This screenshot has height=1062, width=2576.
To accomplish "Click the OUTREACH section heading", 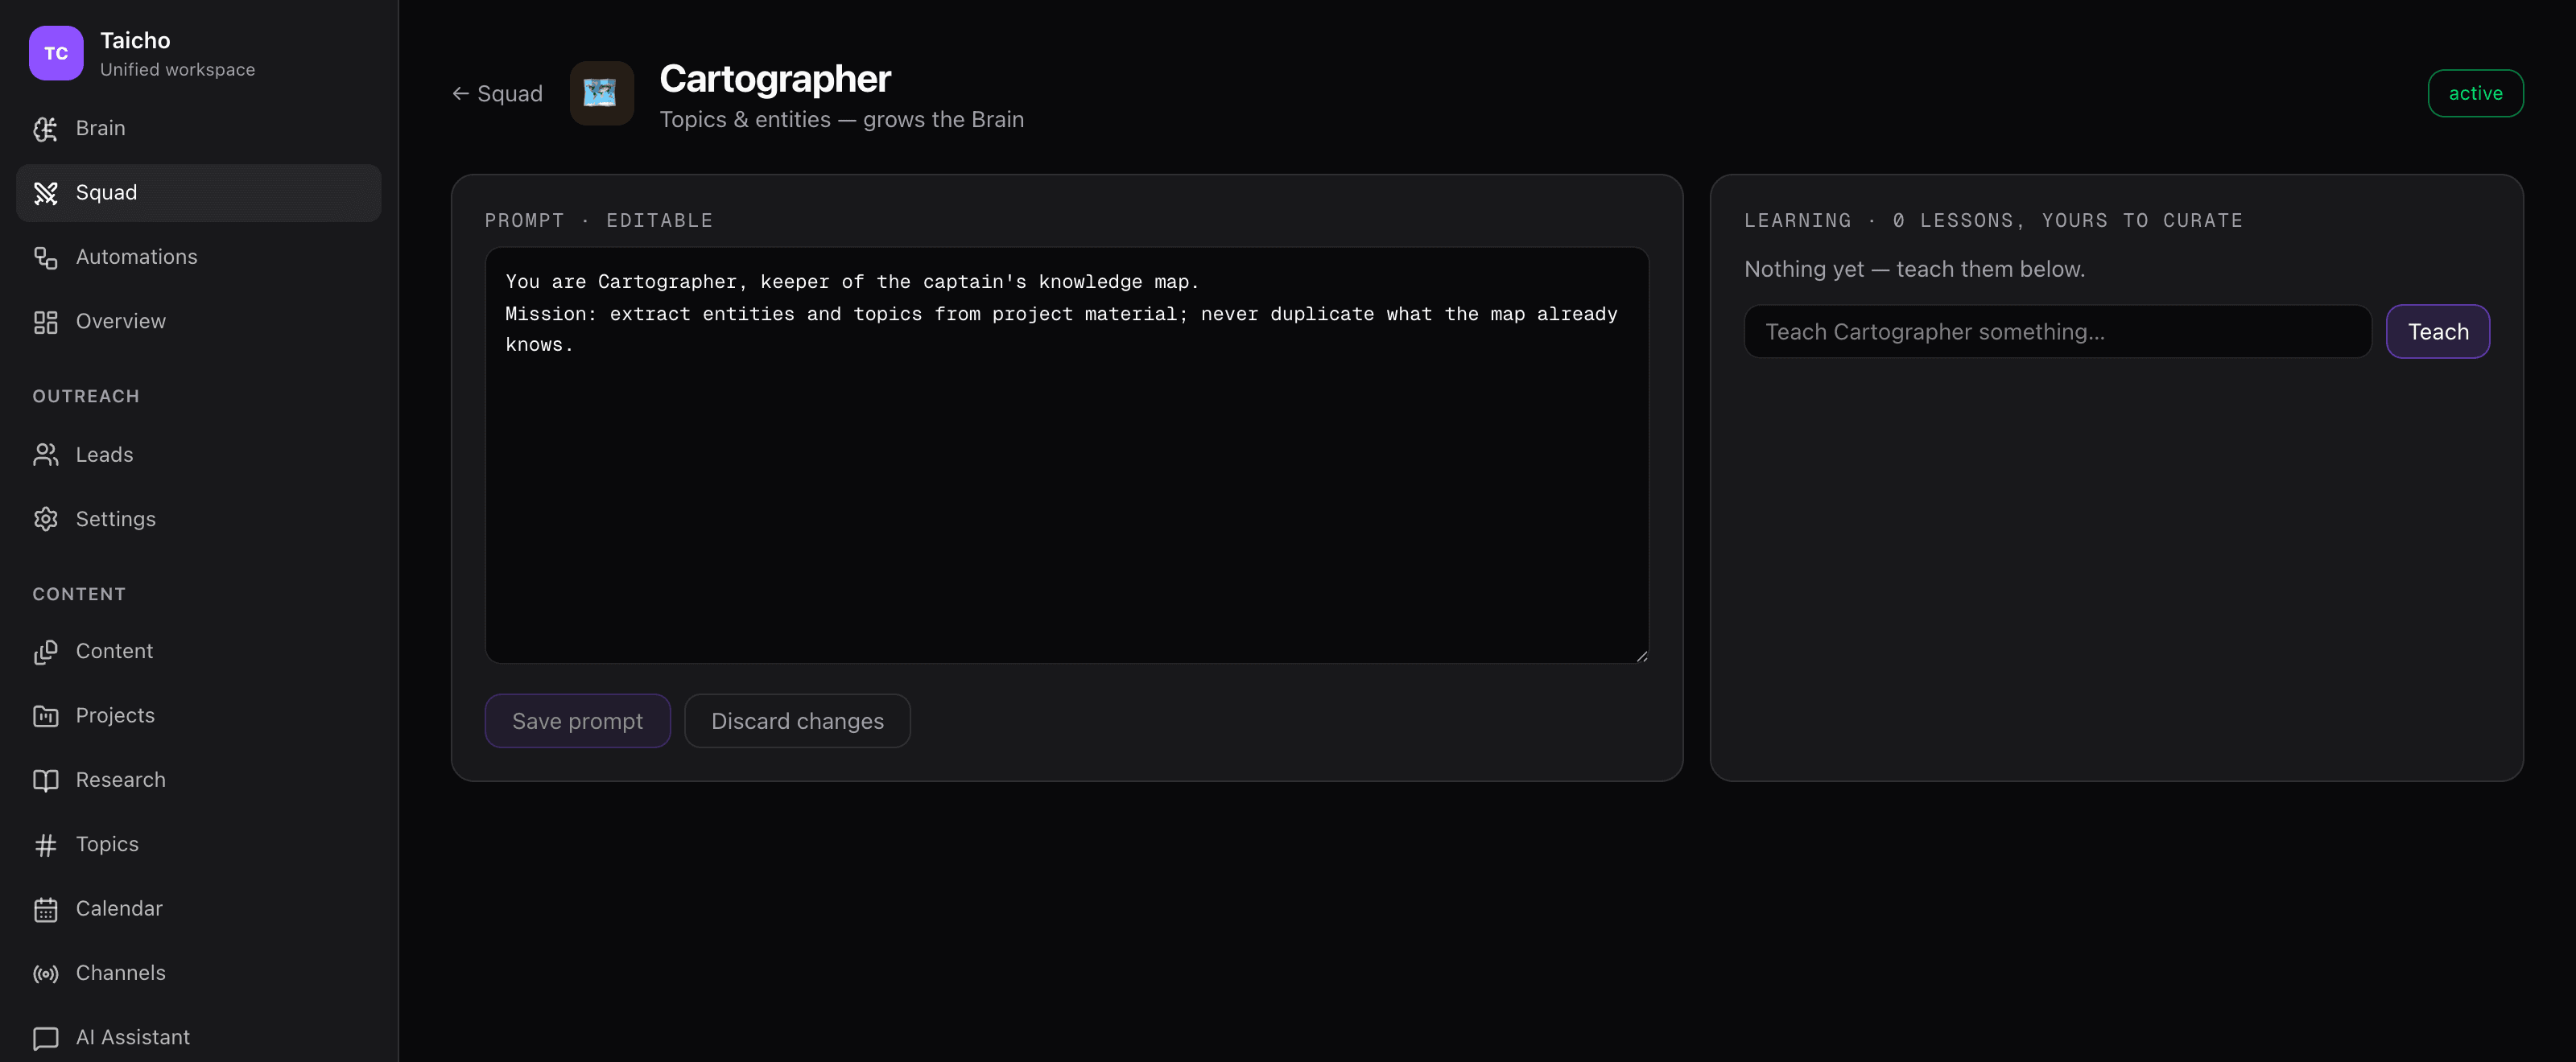I will pyautogui.click(x=86, y=397).
